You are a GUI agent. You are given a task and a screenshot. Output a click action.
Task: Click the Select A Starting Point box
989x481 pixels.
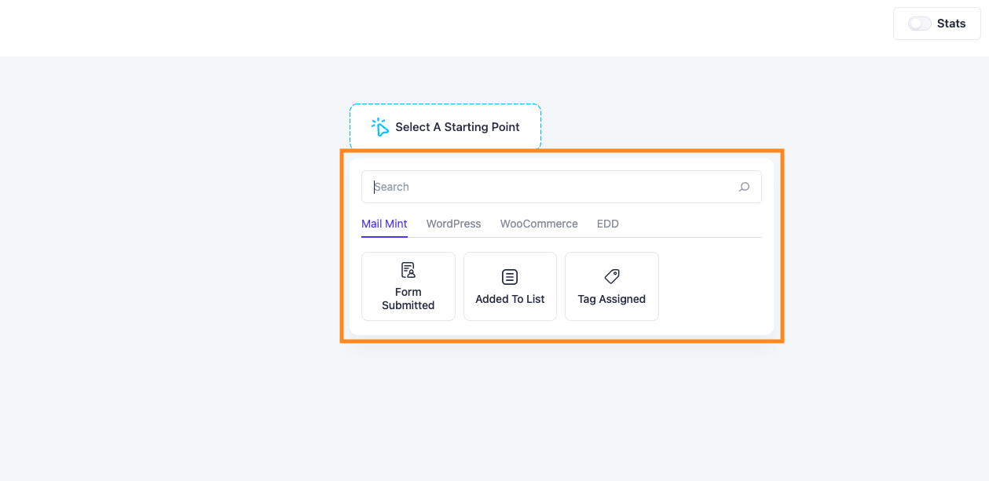[x=445, y=126]
